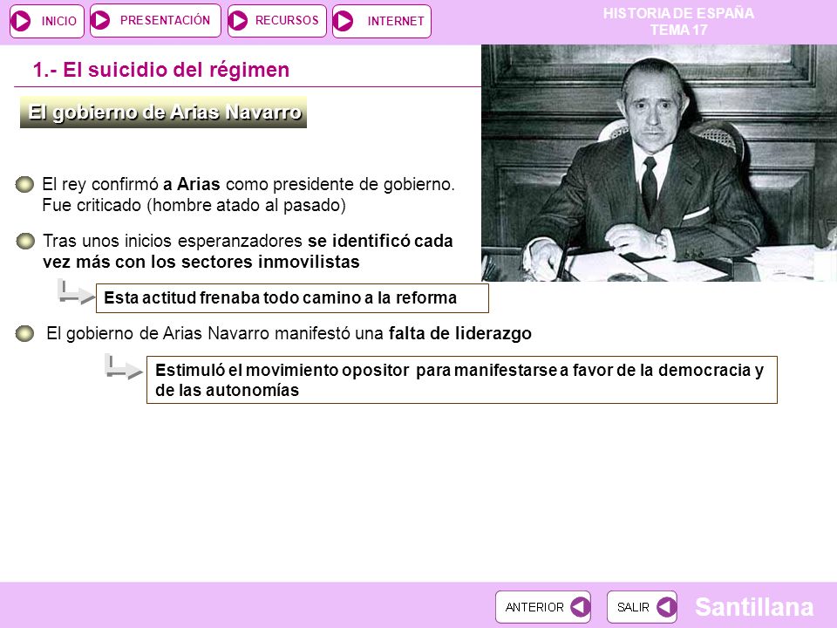Viewport: 837px width, 628px height.
Task: Click the box 'Estimuló el movimiento opositor'
Action: coord(462,379)
